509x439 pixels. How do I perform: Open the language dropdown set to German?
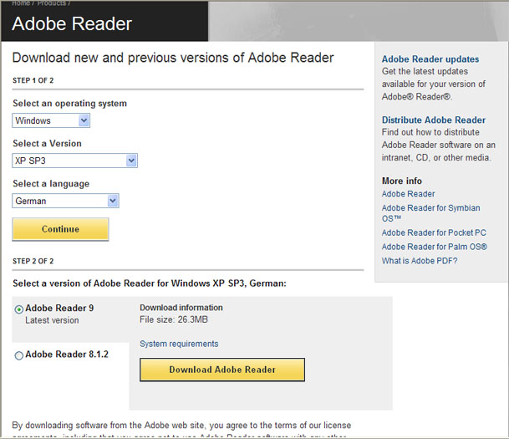(66, 201)
